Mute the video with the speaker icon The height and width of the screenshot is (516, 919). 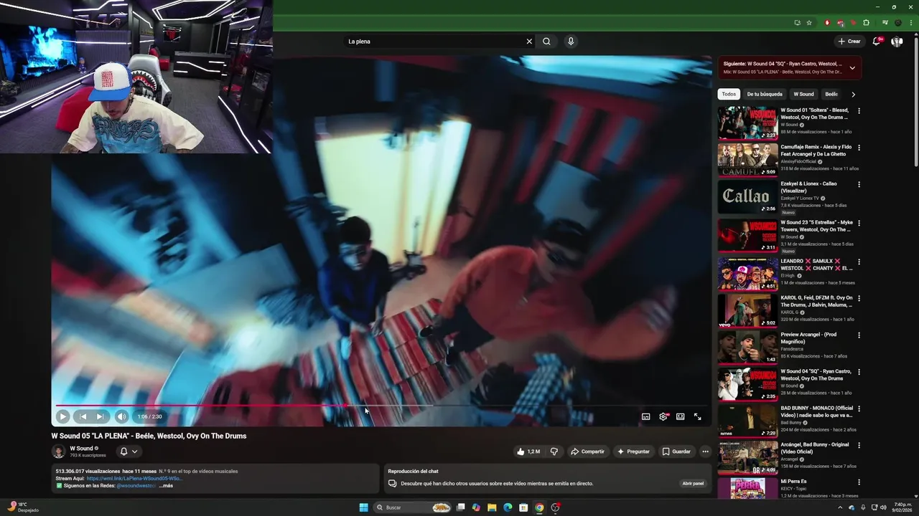121,416
